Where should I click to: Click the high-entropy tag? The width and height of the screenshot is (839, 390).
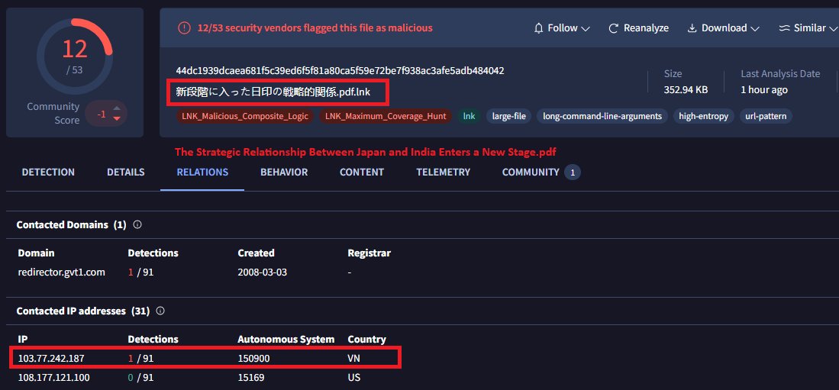(704, 116)
